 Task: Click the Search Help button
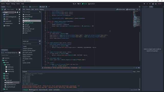pos(131,9)
